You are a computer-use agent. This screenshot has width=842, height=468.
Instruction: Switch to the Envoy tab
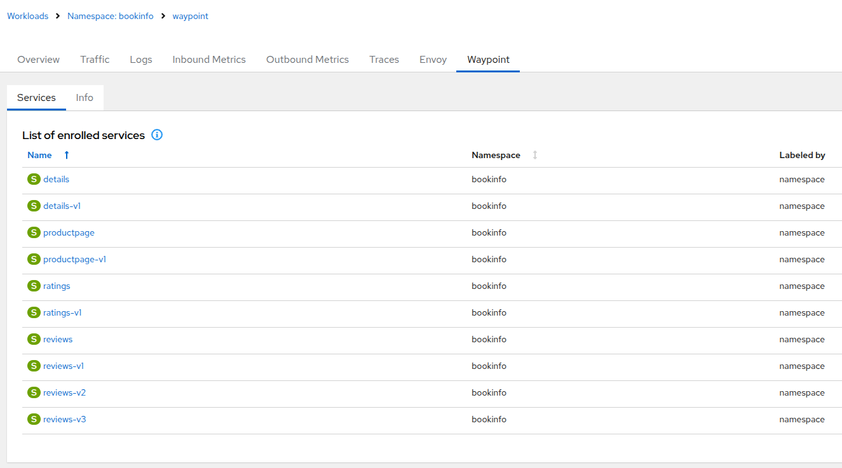tap(433, 60)
